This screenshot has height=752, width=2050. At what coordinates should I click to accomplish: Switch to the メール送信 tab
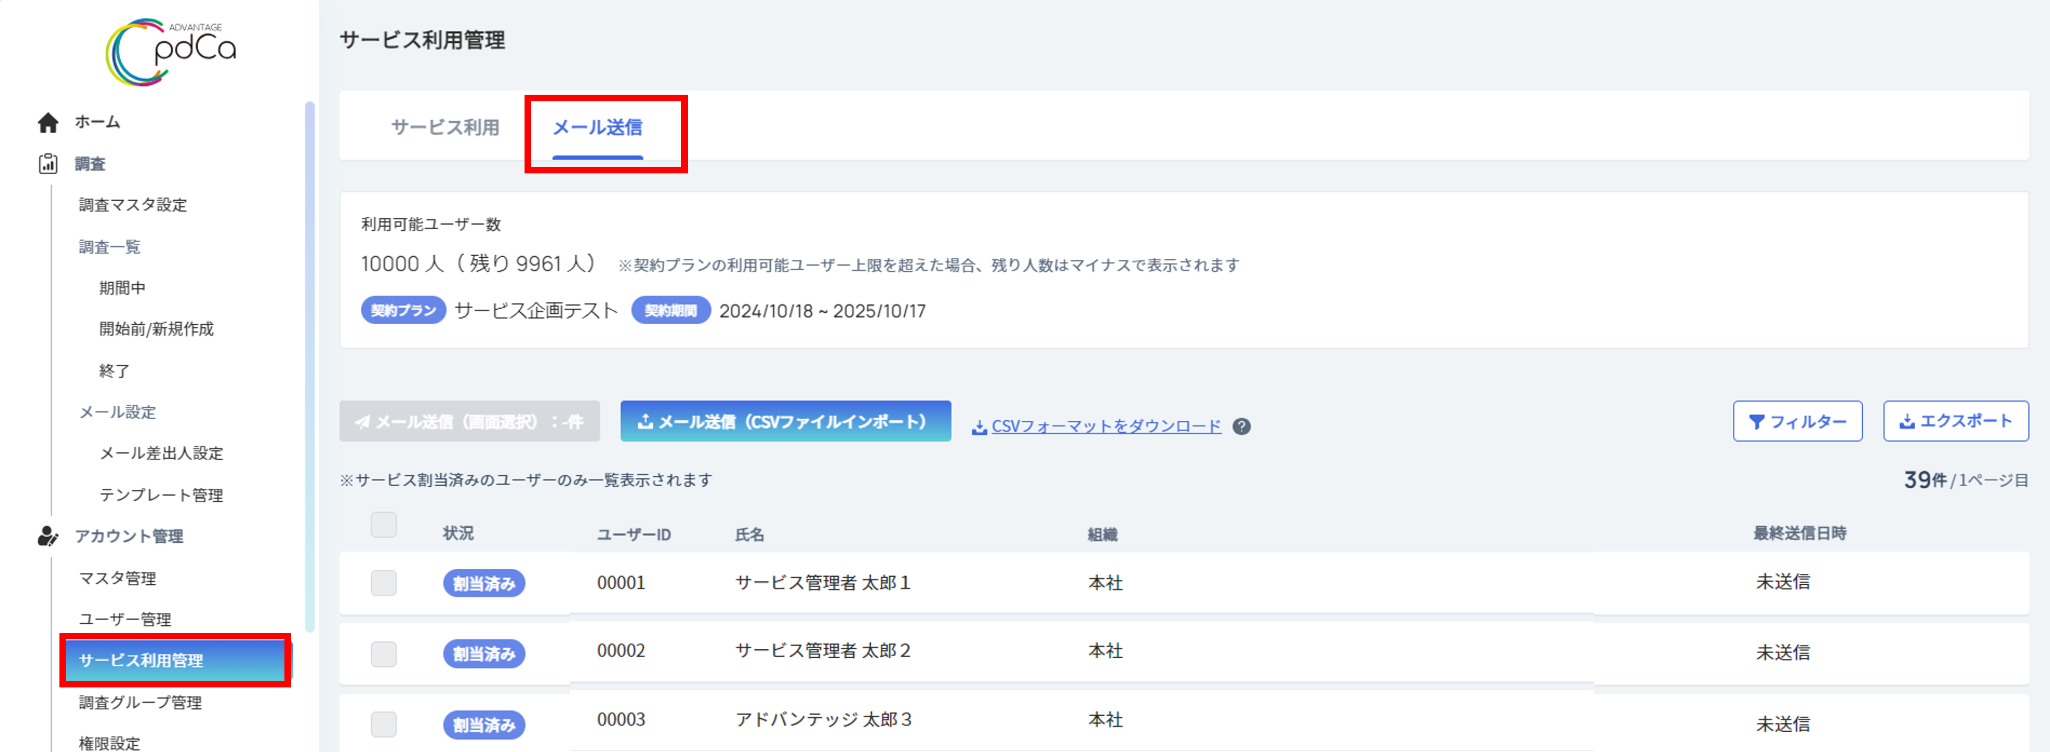[598, 127]
